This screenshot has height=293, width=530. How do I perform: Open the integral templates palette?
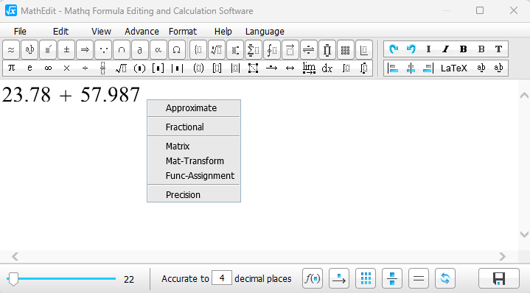point(272,50)
